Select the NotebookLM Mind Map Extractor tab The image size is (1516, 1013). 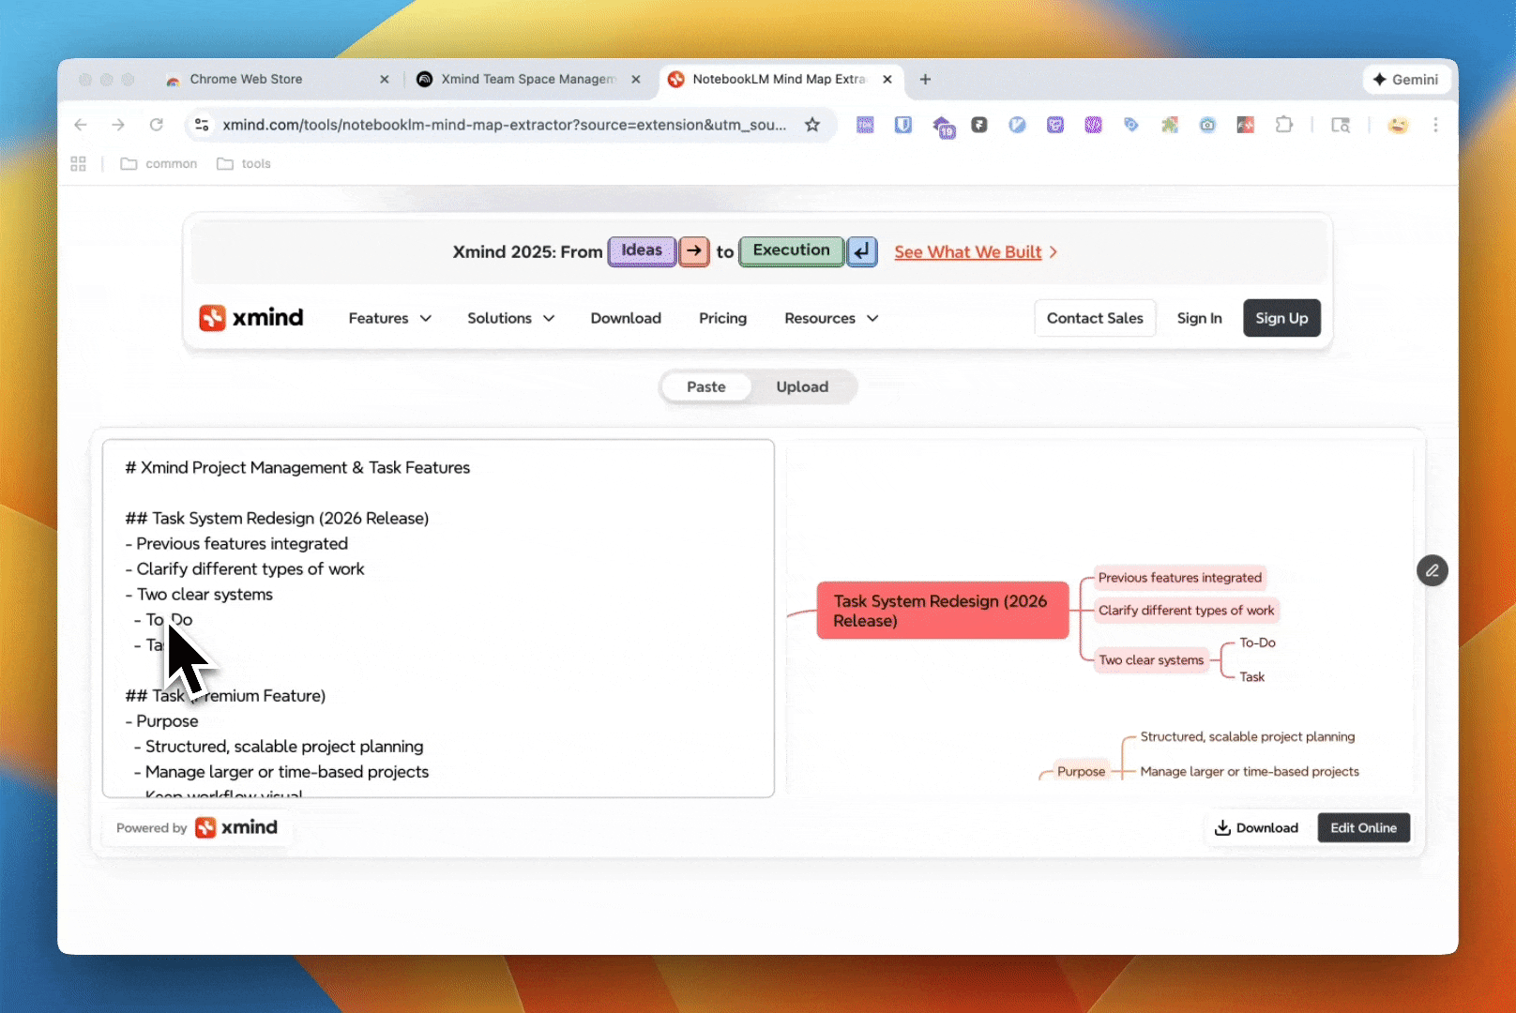point(779,80)
